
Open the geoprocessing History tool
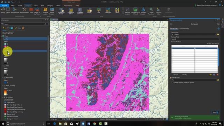point(3,10)
